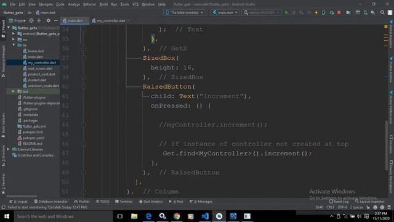394x222 pixels.
Task: Open the emulator target dropdown
Action: tap(262, 12)
